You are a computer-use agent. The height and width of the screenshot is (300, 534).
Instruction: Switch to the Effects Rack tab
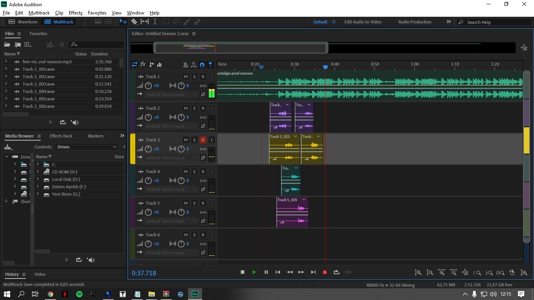61,136
